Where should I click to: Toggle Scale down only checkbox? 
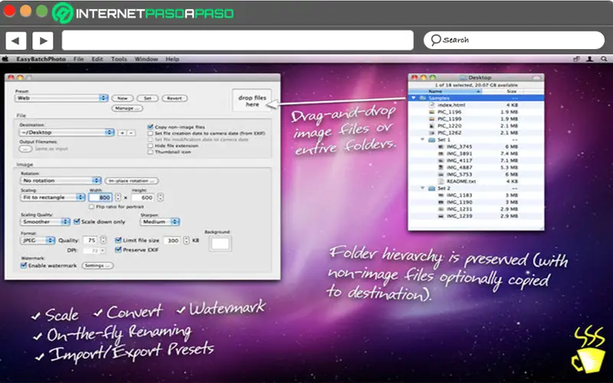tap(77, 221)
